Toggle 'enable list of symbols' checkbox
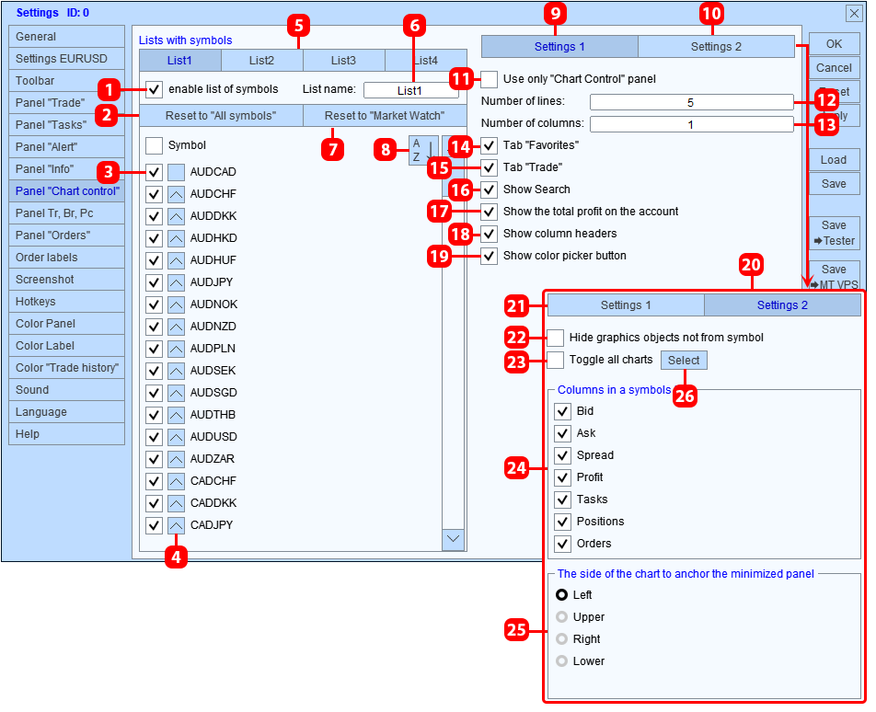 (x=155, y=89)
